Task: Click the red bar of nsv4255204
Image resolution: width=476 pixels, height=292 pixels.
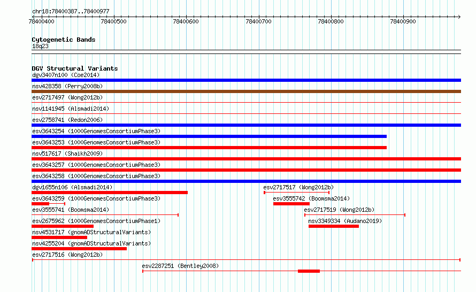Action: tap(79, 249)
